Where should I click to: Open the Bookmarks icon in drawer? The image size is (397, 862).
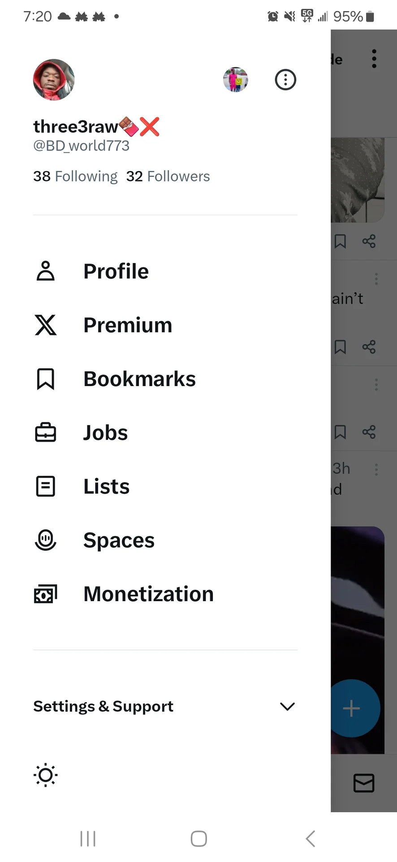(x=45, y=379)
